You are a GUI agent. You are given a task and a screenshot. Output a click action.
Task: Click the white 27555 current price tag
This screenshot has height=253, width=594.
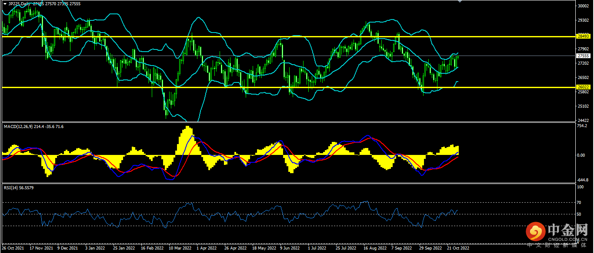[x=583, y=56]
